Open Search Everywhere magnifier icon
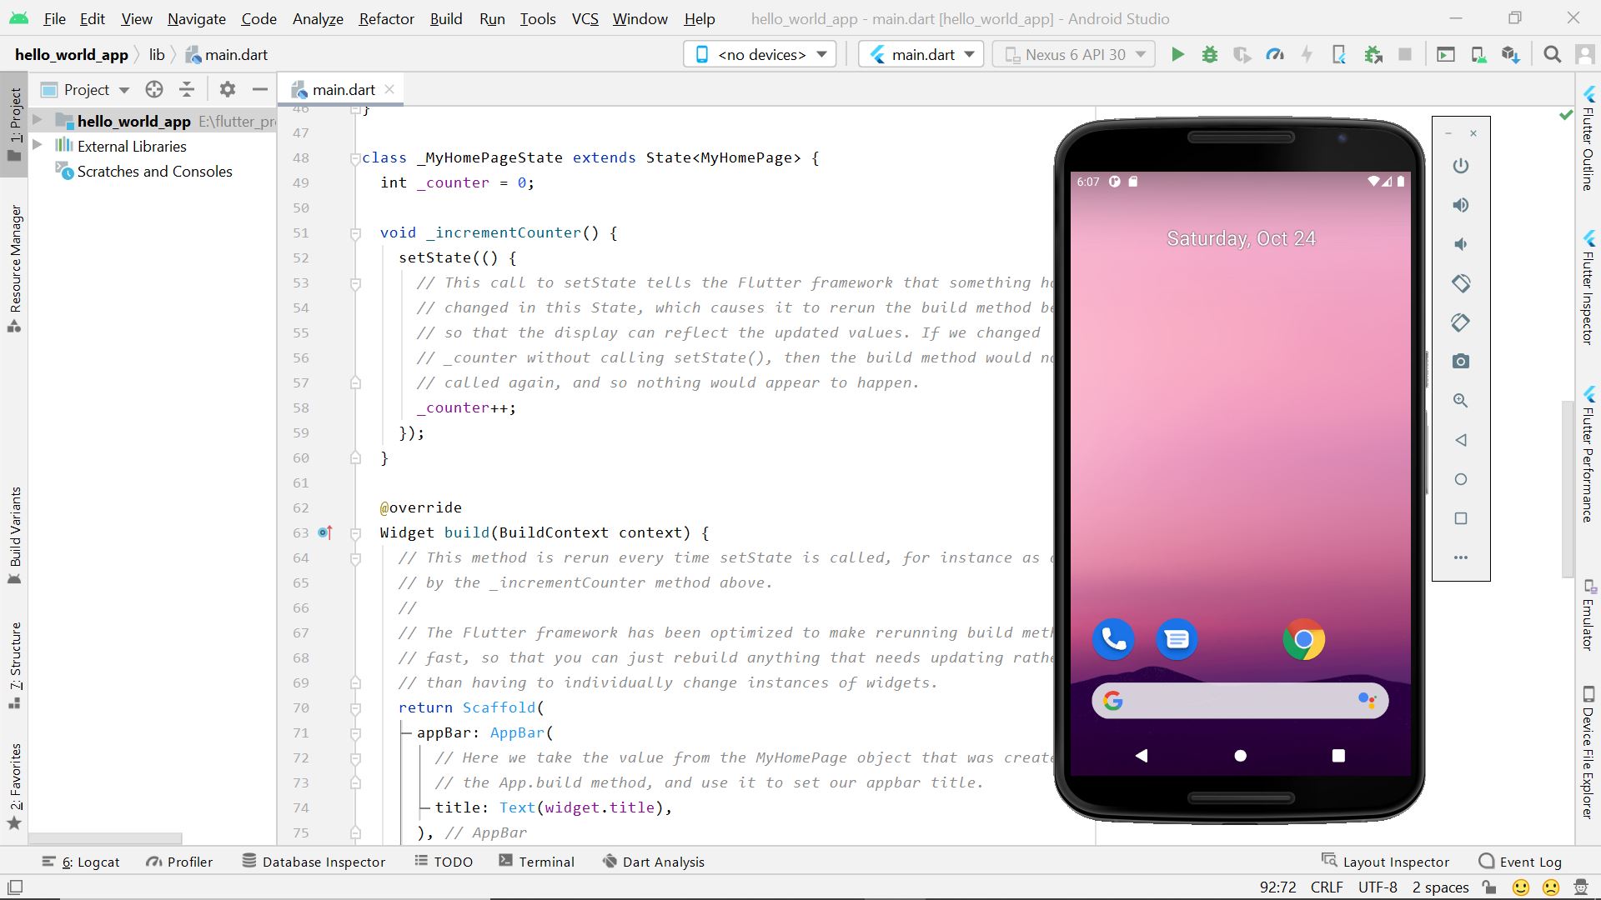 pos(1553,53)
